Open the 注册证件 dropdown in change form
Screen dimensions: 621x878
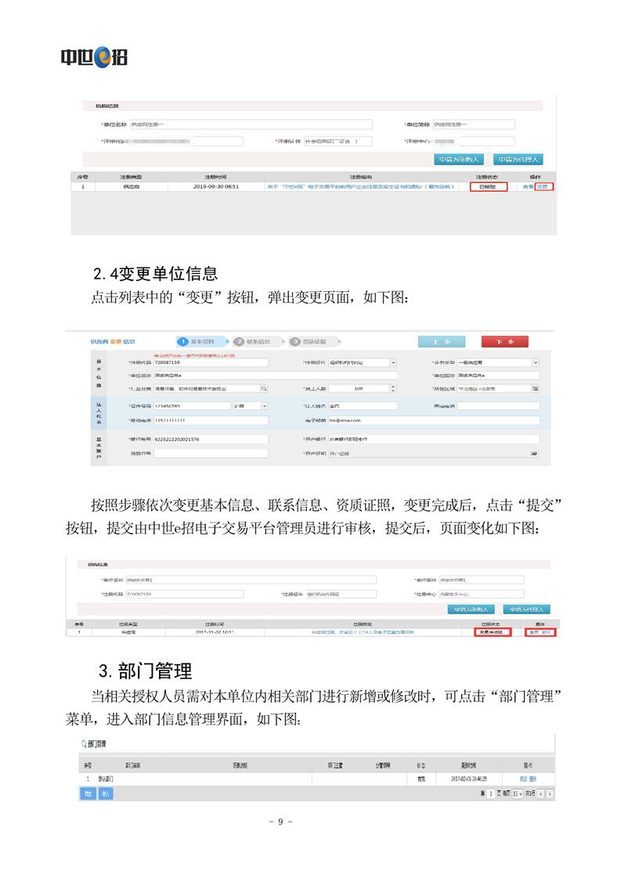coord(393,362)
